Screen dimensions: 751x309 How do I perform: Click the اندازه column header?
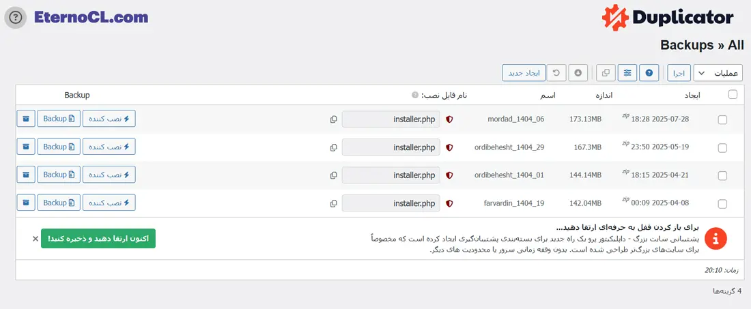(604, 95)
